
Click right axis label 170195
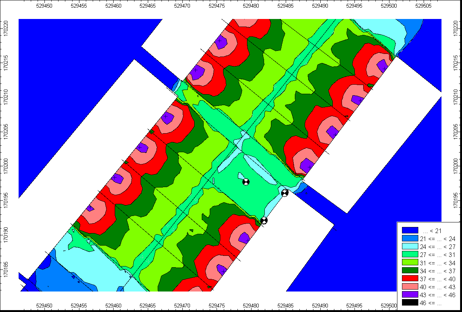pos(456,200)
